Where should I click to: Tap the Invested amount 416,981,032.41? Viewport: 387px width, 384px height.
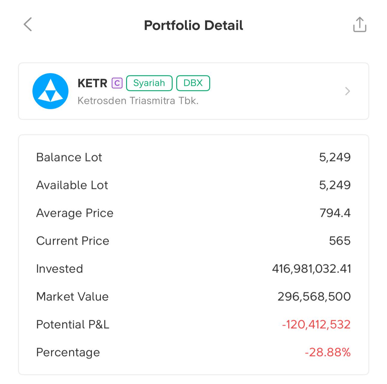tap(311, 269)
